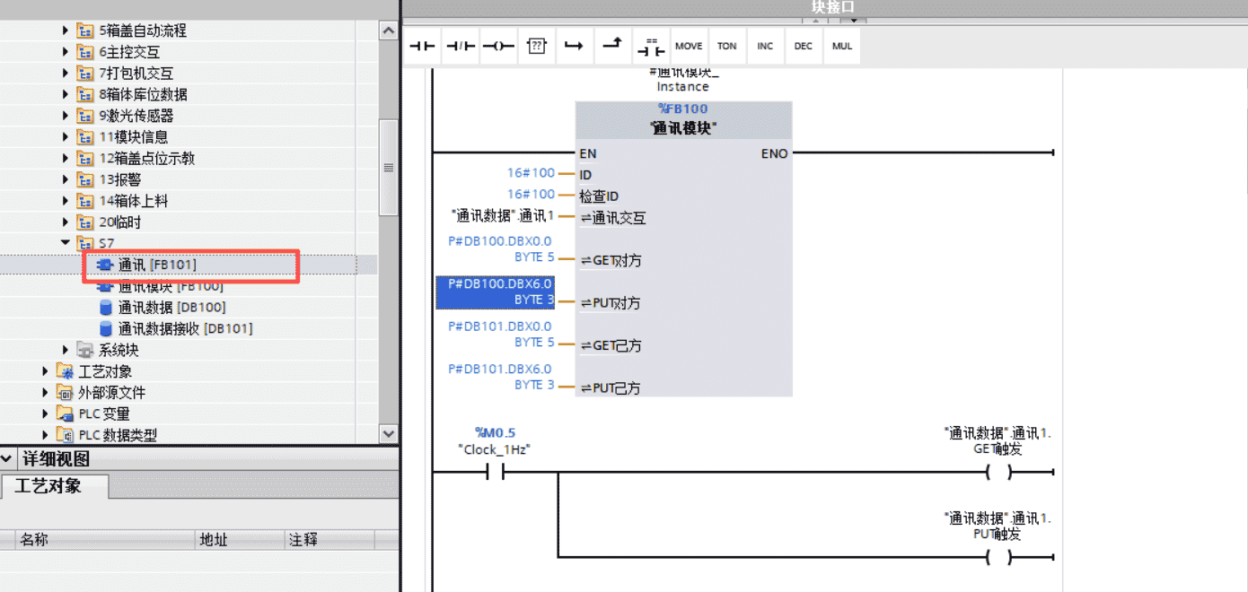
Task: Insert the equal comparison contact
Action: 650,47
